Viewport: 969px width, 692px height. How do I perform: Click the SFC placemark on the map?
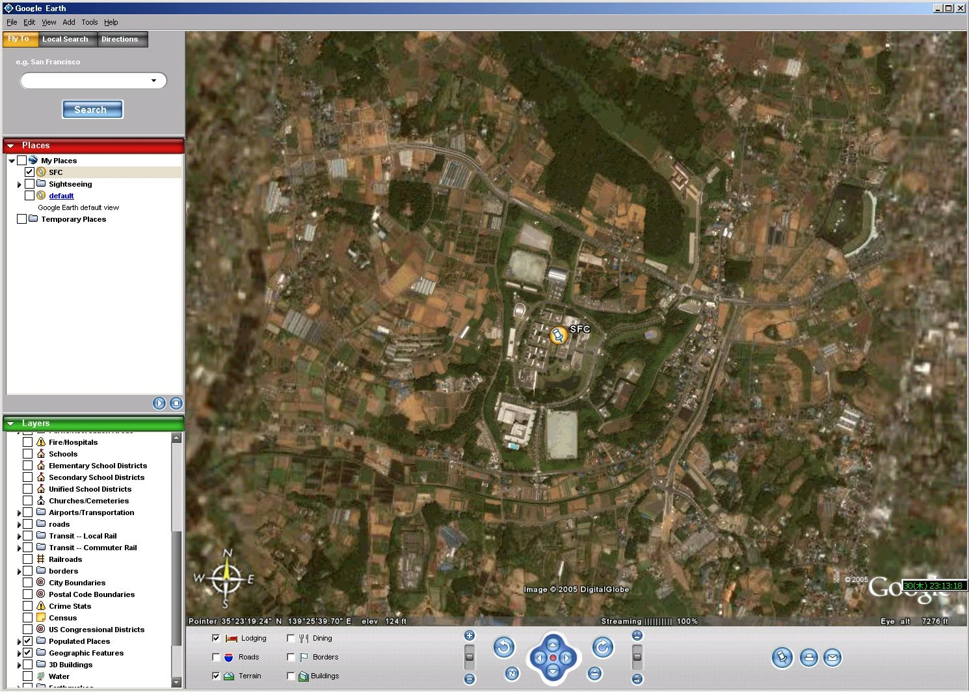pos(557,335)
